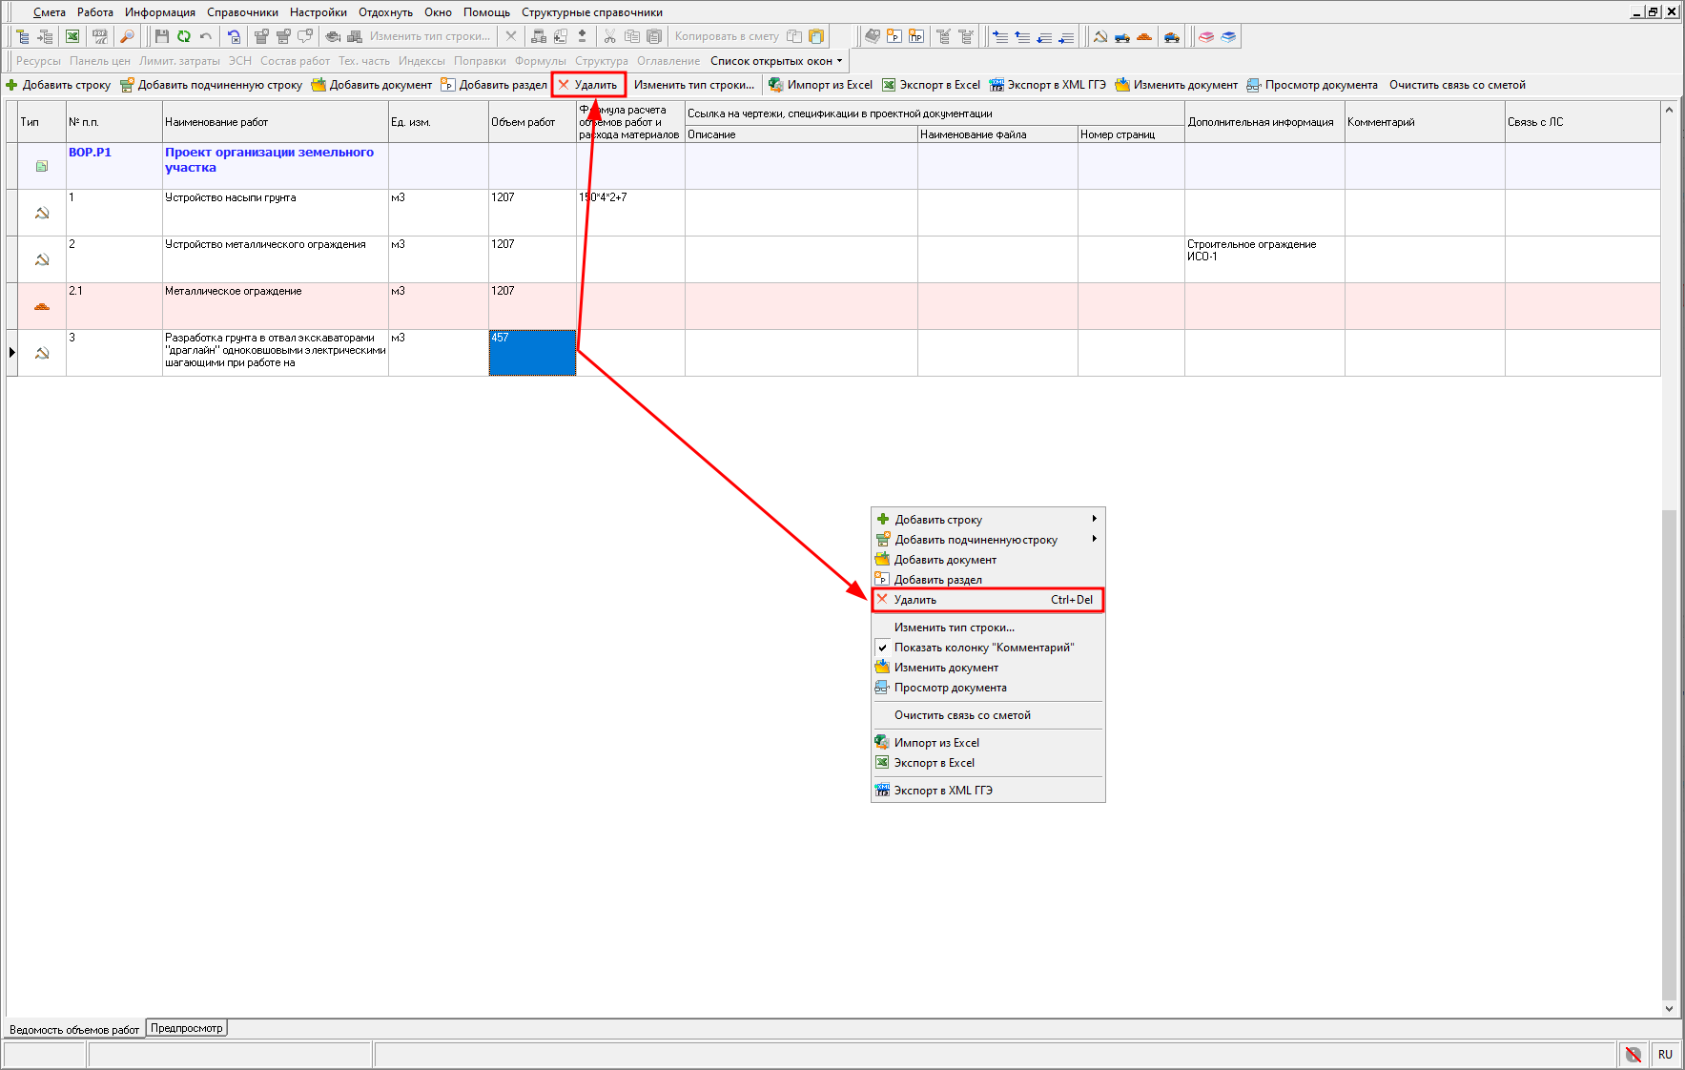Open the 'Справочники' menu
The image size is (1685, 1070).
pos(242,12)
